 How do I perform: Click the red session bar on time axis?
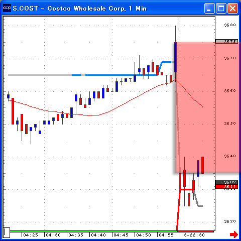196,231
